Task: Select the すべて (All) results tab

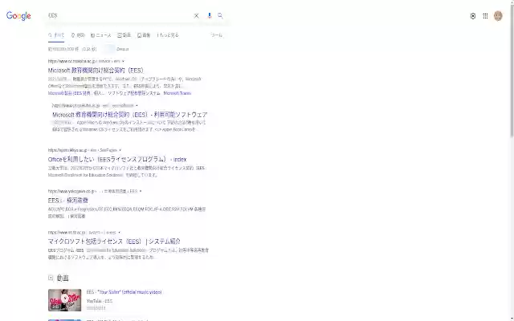Action: point(56,35)
